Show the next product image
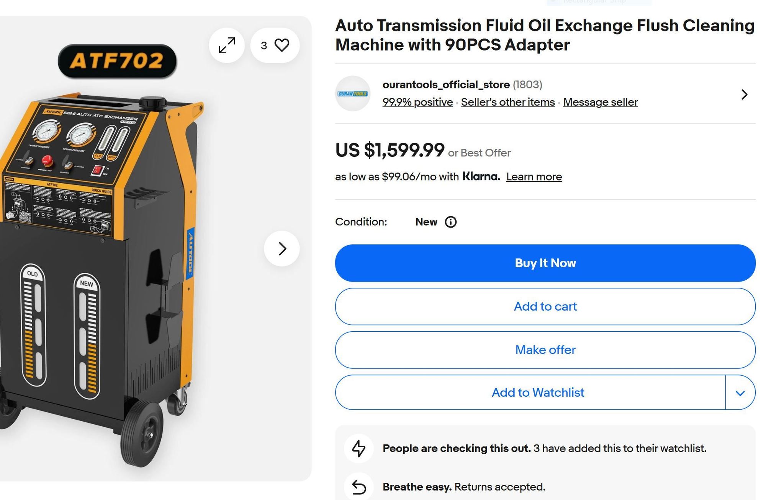Image resolution: width=766 pixels, height=500 pixels. point(282,249)
